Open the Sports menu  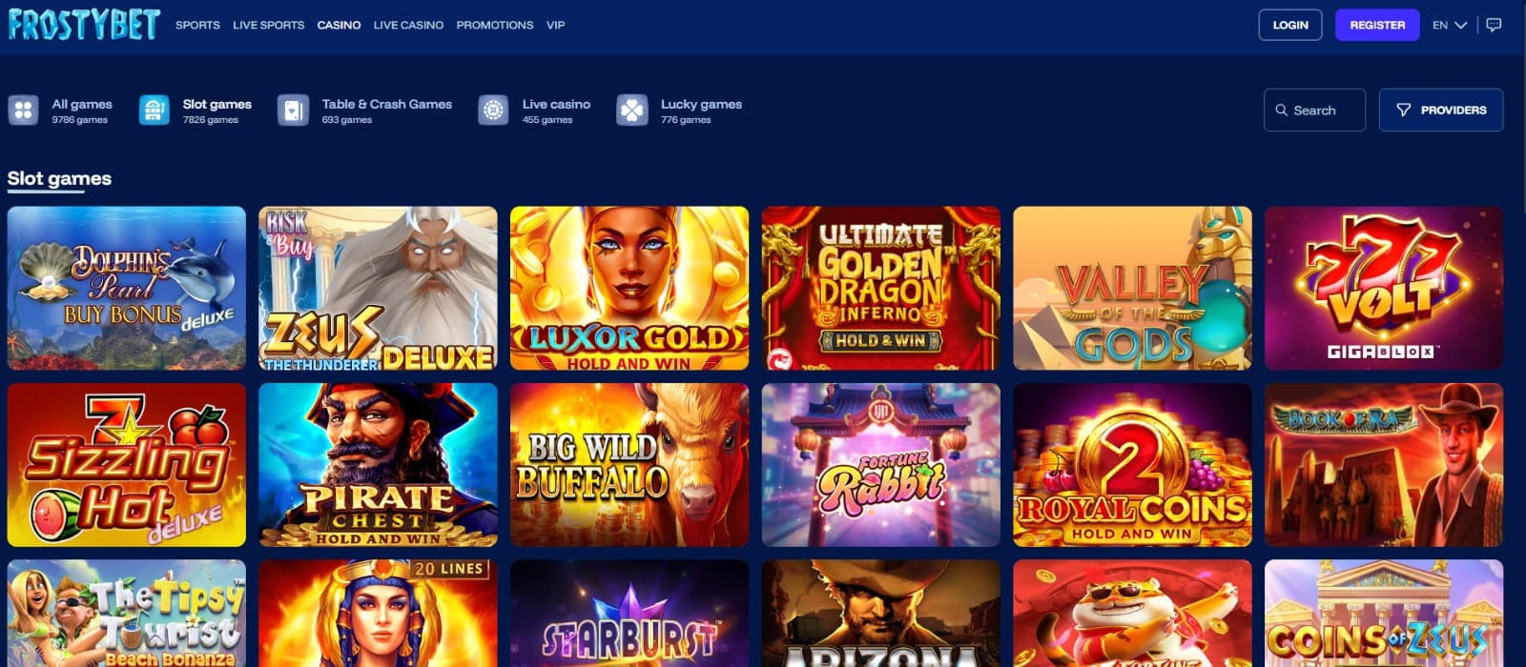pos(197,26)
